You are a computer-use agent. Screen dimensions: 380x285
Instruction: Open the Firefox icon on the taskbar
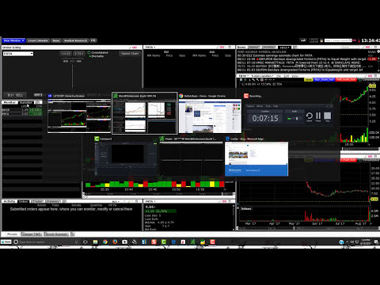[115, 241]
